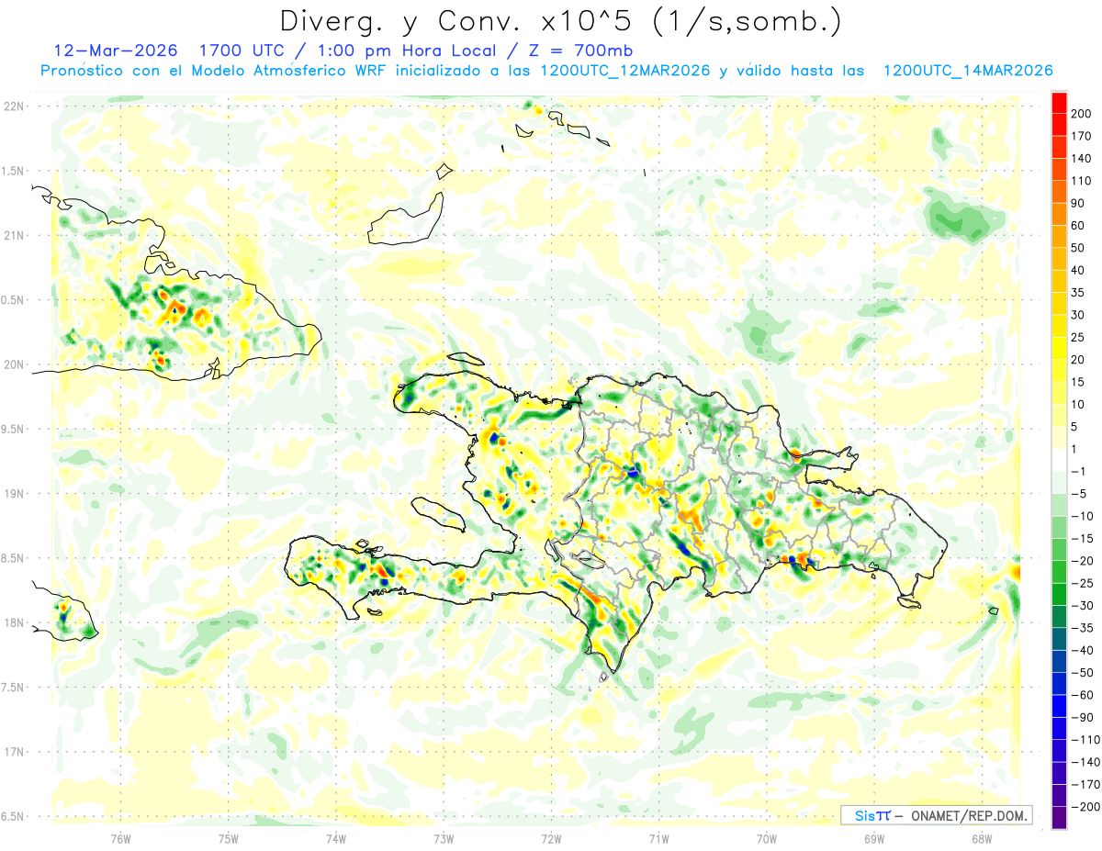Viewport: 1102px width, 851px height.
Task: Click the '20N' latitude axis label
Action: [13, 364]
